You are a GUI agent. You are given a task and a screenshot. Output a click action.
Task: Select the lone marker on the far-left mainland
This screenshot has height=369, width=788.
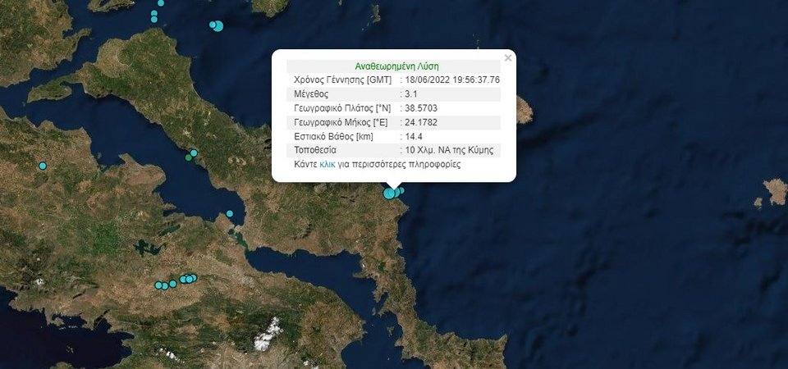click(43, 166)
